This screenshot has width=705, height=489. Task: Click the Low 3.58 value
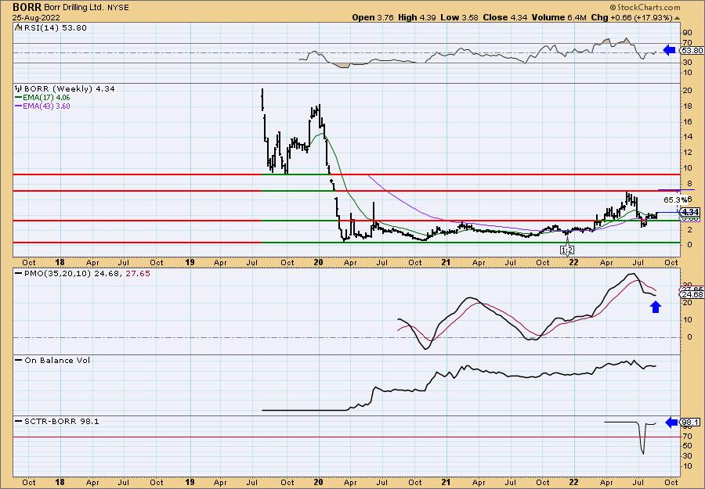pos(459,17)
